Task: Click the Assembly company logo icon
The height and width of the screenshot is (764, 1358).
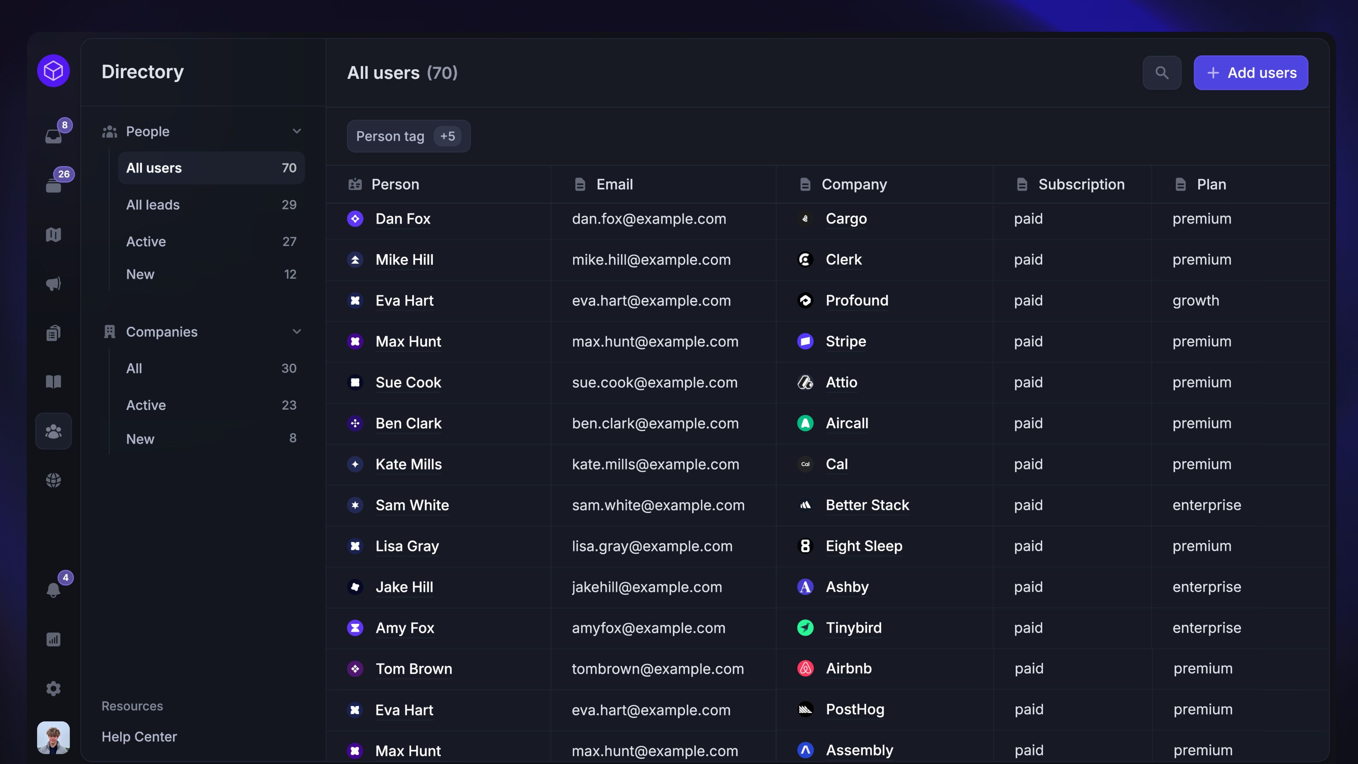Action: (806, 750)
